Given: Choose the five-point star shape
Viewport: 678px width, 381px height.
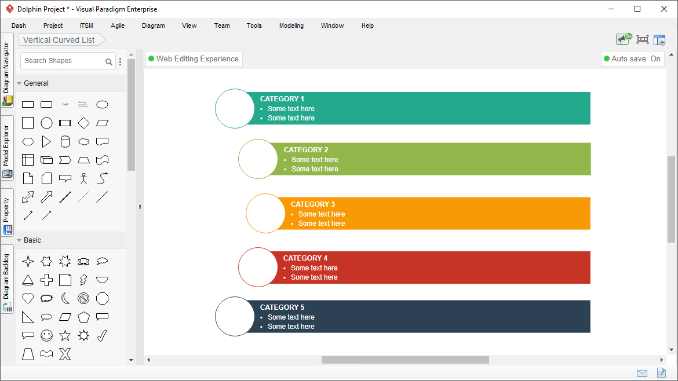Looking at the screenshot, I should (65, 336).
